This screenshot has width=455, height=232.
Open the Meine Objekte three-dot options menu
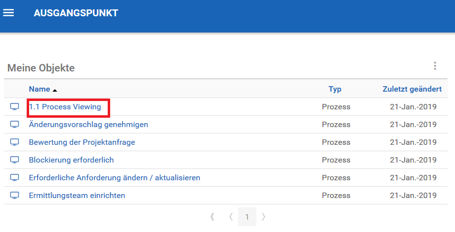435,66
